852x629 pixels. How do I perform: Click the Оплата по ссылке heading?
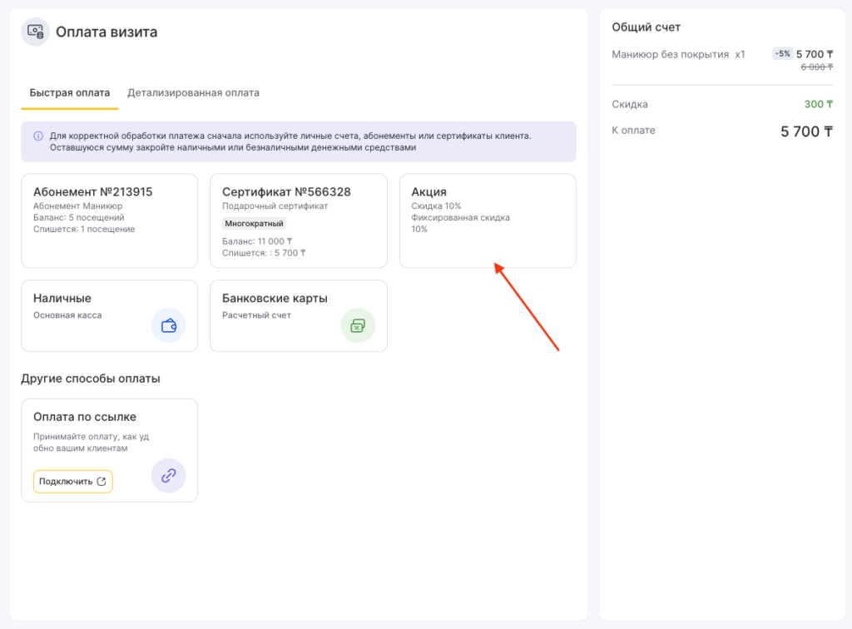pyautogui.click(x=85, y=417)
